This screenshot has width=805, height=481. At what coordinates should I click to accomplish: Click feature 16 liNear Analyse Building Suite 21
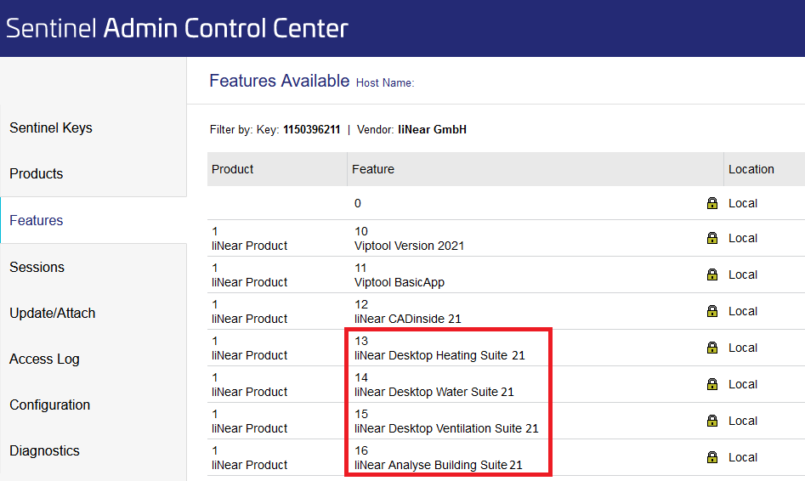439,457
